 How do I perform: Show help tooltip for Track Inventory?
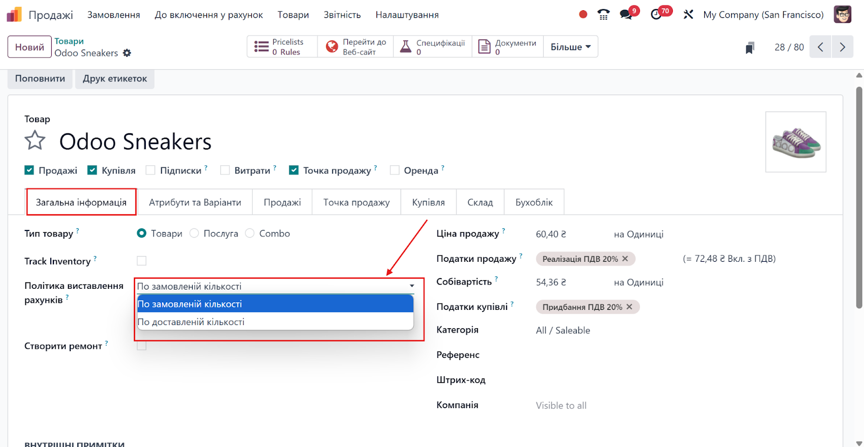[x=95, y=259]
